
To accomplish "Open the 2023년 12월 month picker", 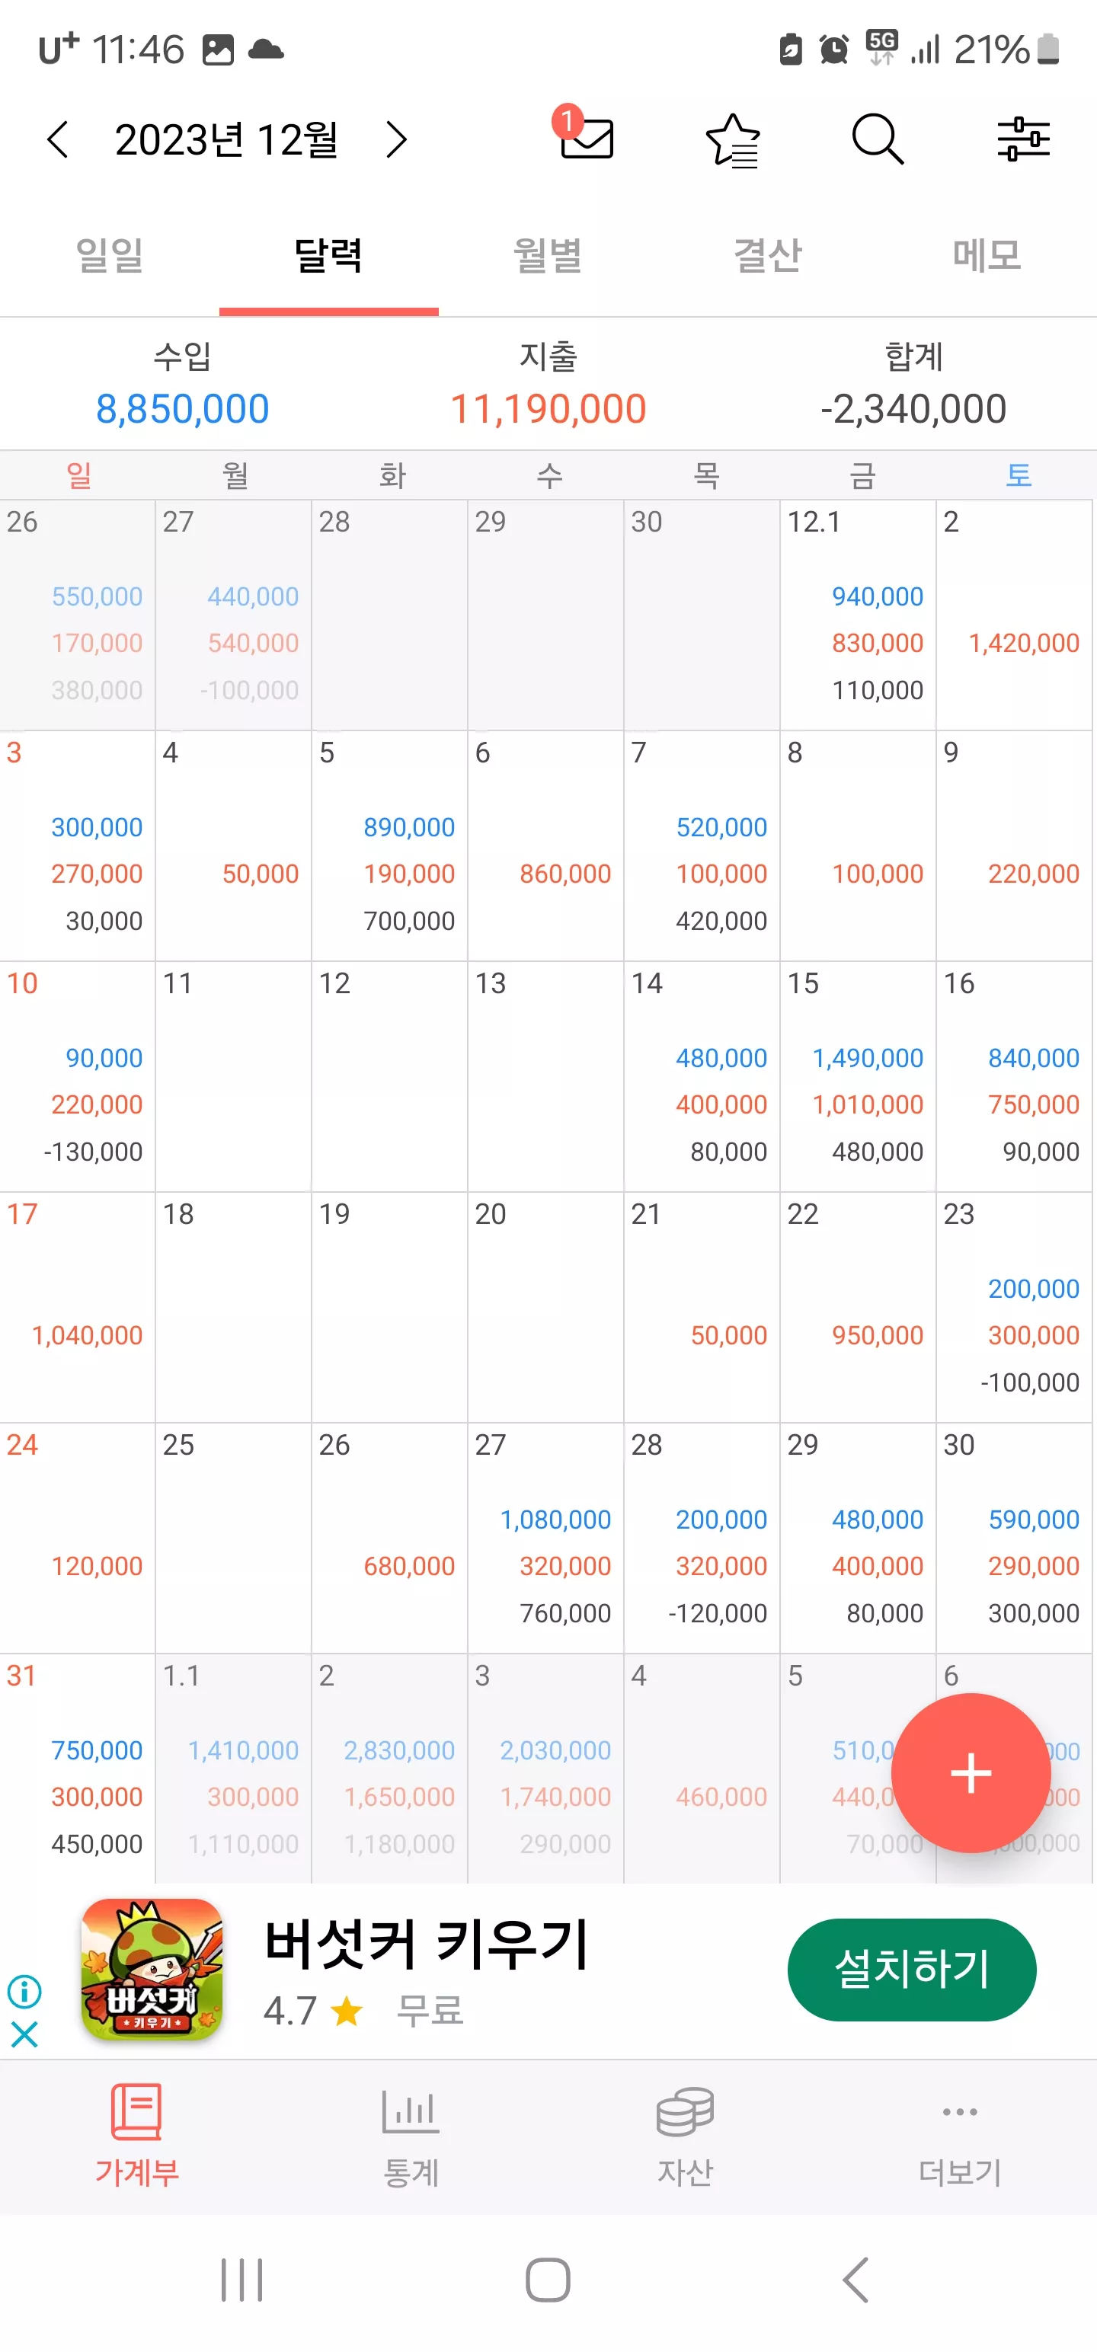I will tap(226, 139).
